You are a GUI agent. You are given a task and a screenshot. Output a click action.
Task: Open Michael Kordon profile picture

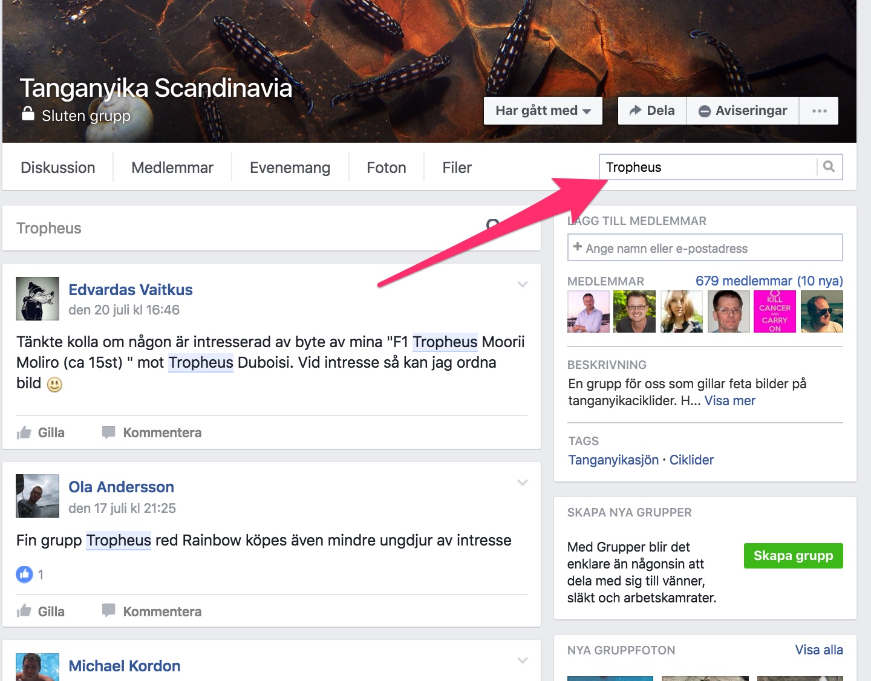pos(38,667)
